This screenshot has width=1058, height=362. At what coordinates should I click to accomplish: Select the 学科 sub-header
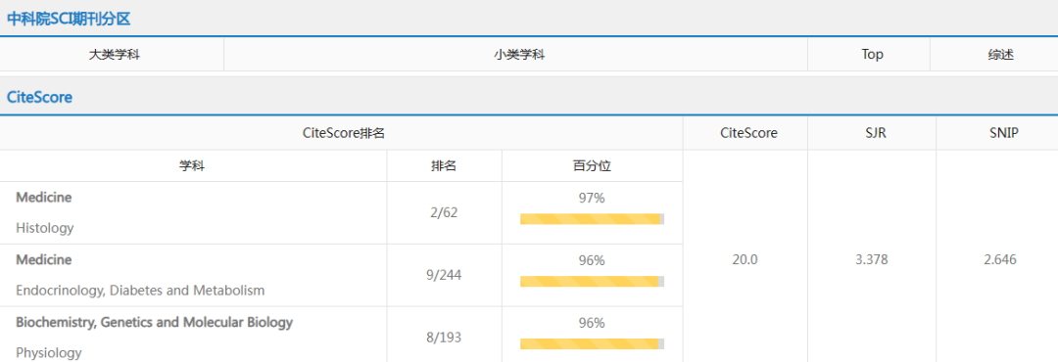pos(192,165)
